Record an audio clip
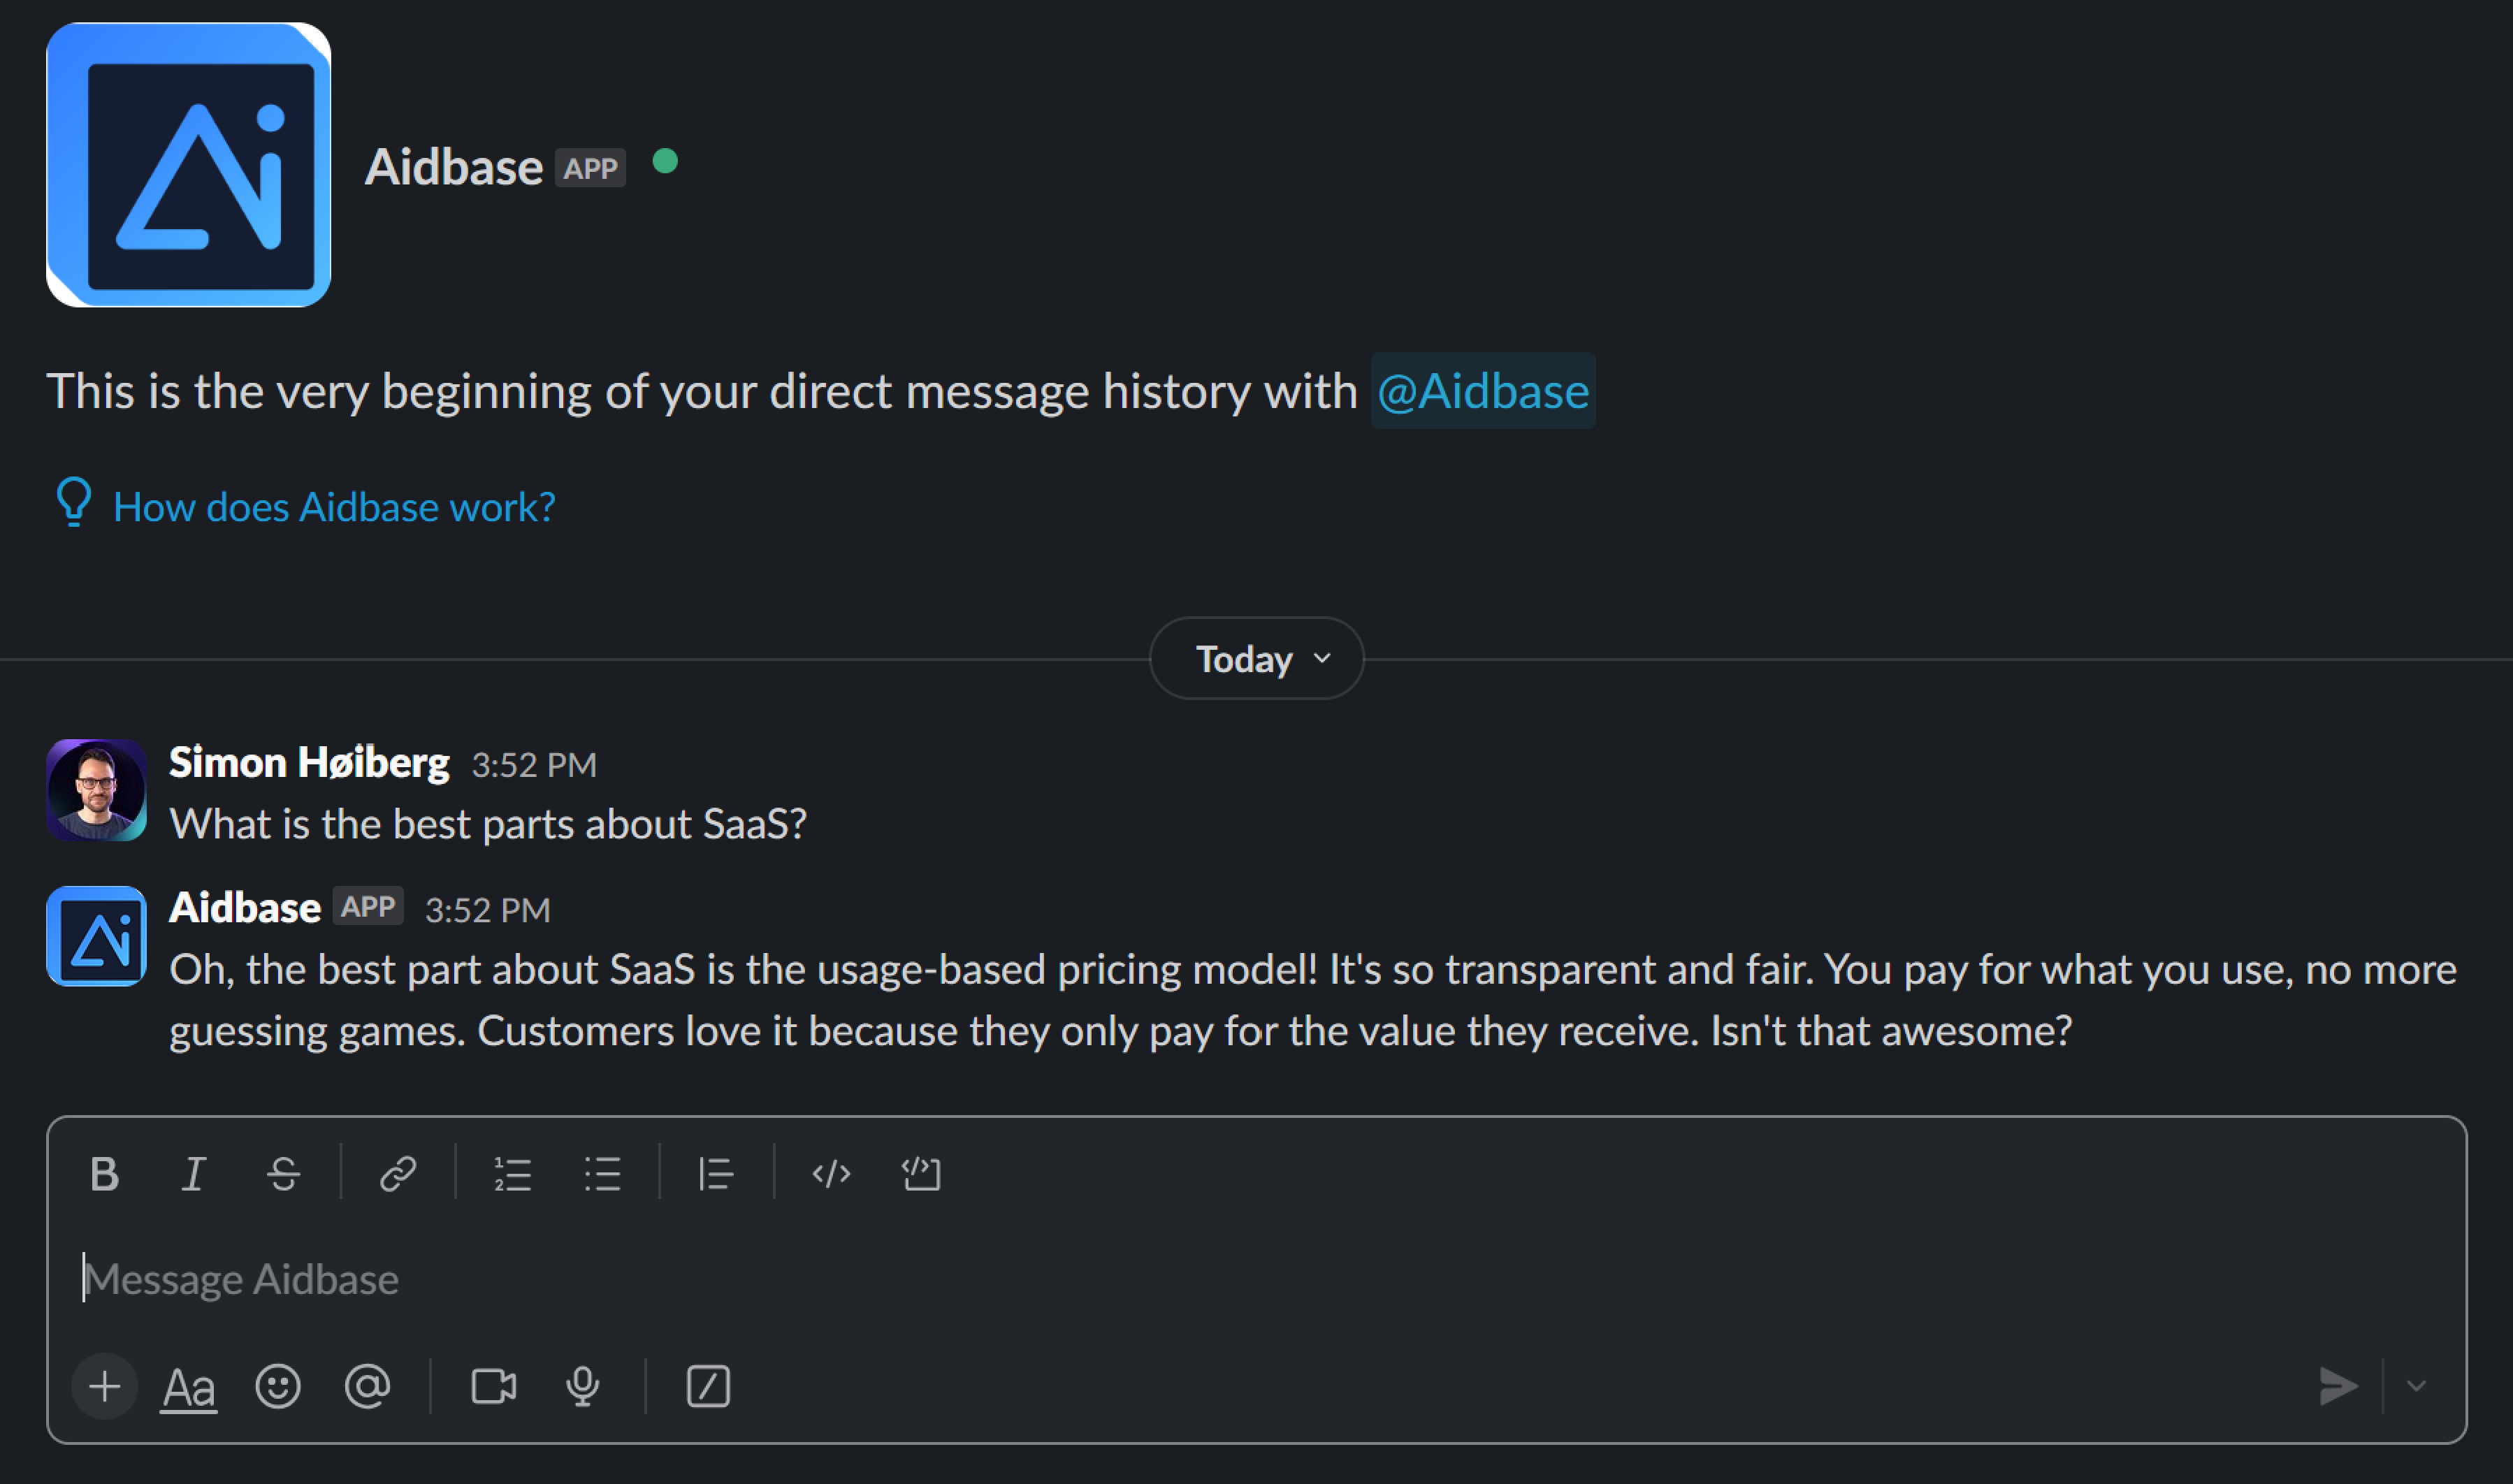The width and height of the screenshot is (2513, 1484). tap(582, 1387)
